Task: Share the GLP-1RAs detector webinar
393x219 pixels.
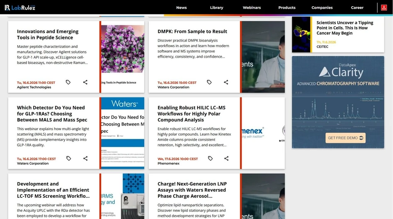Action: [x=85, y=158]
